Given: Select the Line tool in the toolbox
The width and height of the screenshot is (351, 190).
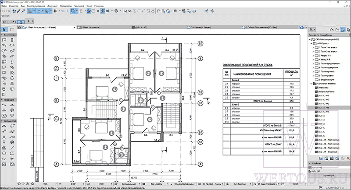Looking at the screenshot, I should [x=12, y=148].
